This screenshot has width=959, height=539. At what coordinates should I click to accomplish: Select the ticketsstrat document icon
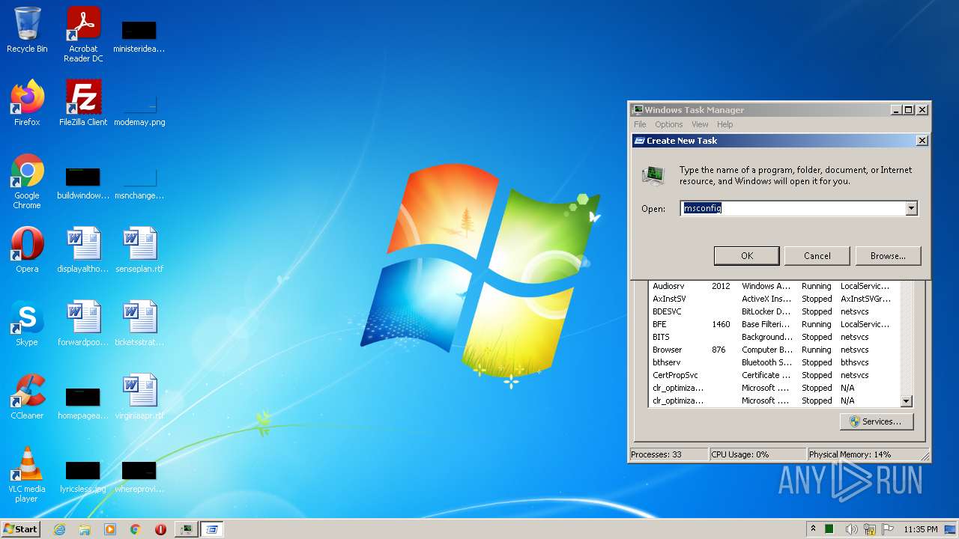tap(139, 323)
